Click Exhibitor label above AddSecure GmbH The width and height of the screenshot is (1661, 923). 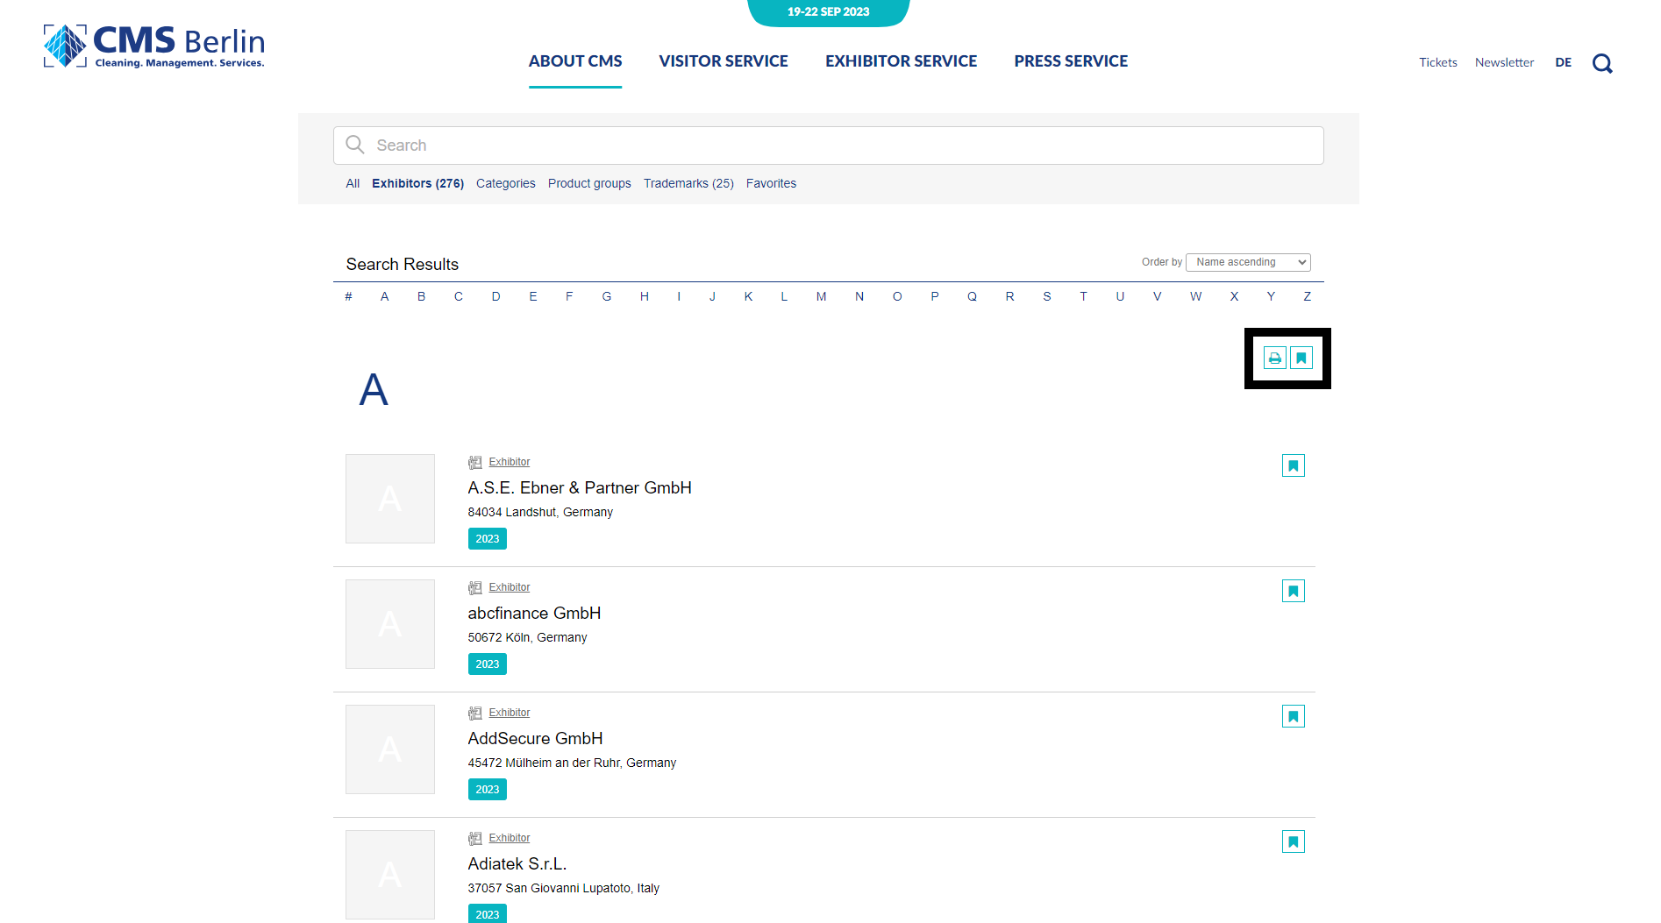510,713
